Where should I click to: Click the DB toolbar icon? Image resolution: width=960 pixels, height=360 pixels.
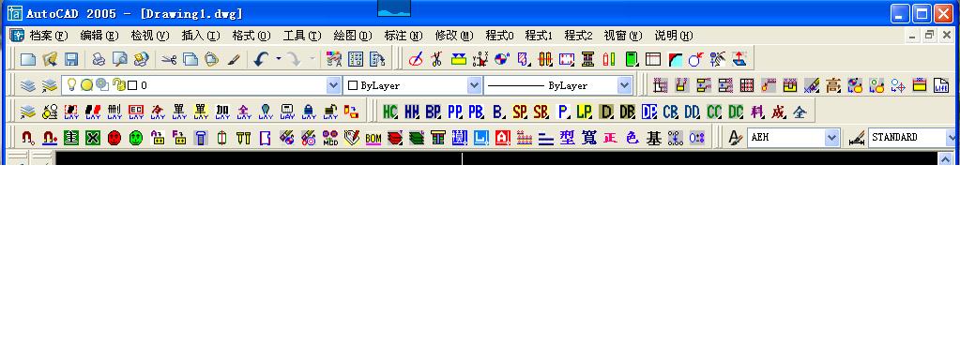pyautogui.click(x=628, y=112)
